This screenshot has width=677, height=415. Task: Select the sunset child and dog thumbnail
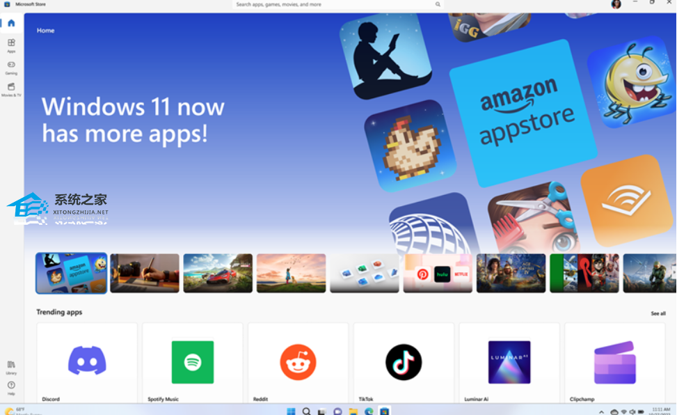(292, 273)
